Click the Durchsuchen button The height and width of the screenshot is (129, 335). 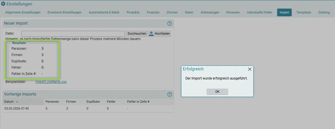pyautogui.click(x=137, y=34)
